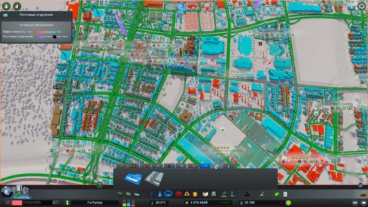
Task: Select the tab with the red circle icon
Action: (x=146, y=166)
